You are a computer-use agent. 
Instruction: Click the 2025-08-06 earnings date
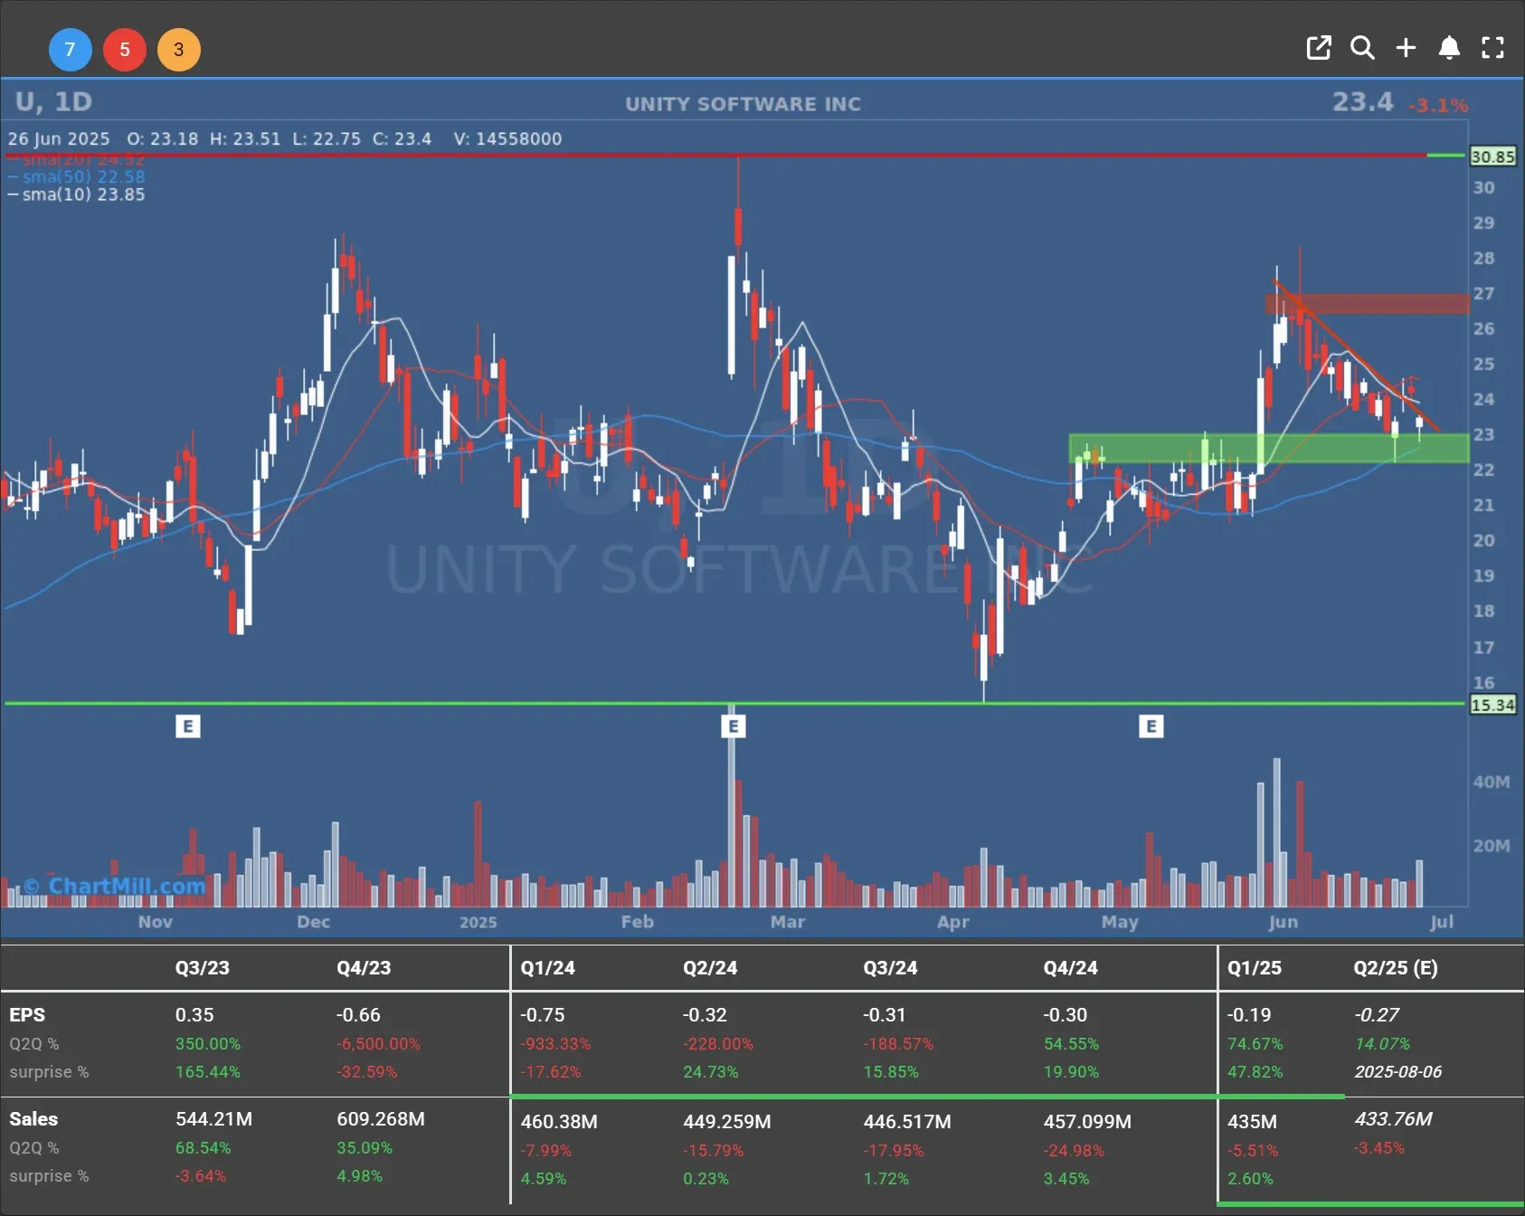tap(1398, 1071)
